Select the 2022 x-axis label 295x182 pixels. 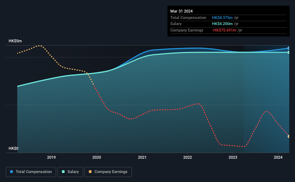point(188,157)
